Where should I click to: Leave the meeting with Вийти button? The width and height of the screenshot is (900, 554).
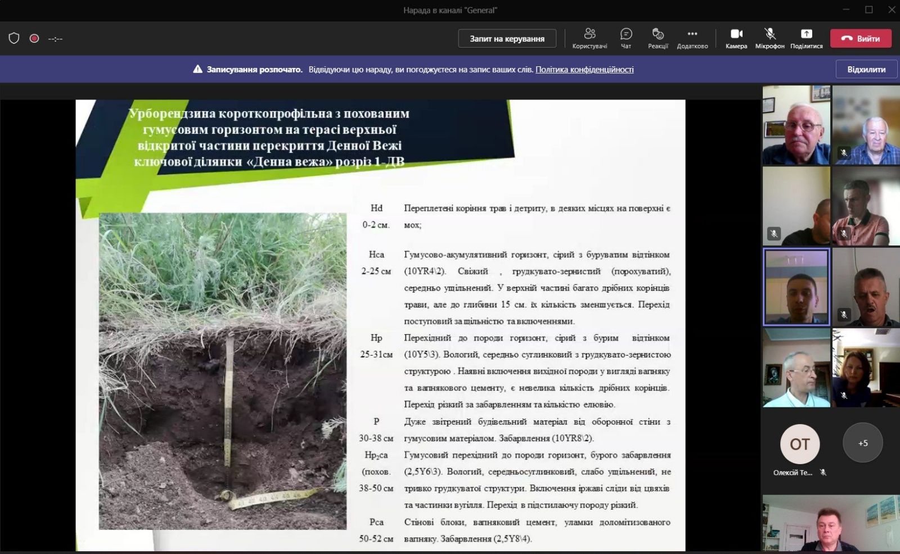click(861, 39)
